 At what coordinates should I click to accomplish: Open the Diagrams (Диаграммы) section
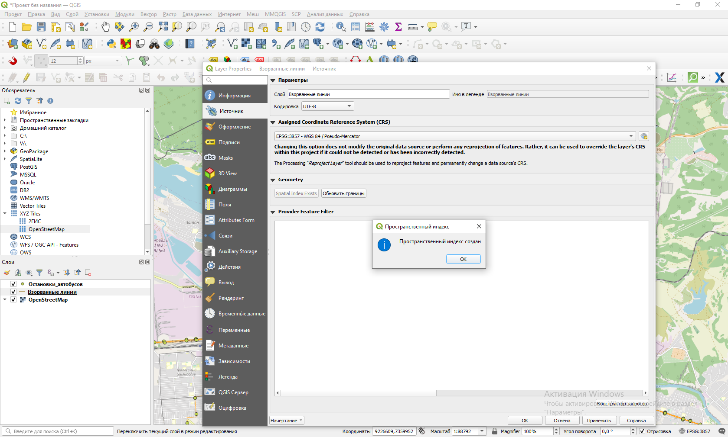[233, 189]
